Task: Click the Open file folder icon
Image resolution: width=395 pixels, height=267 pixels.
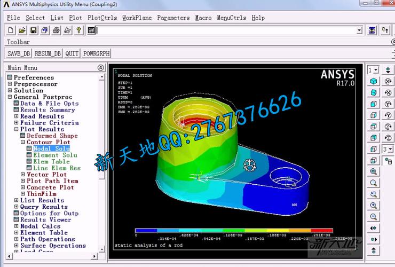Action: coord(22,30)
